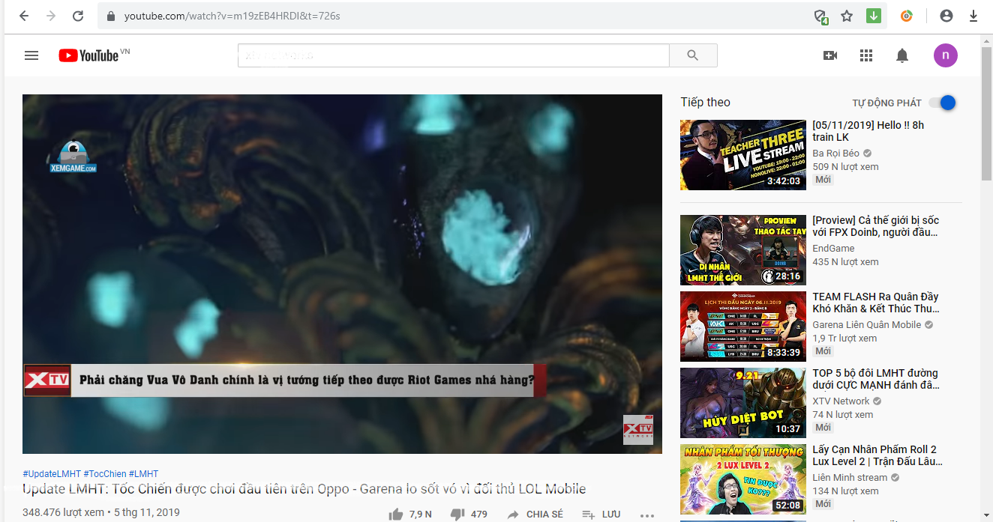
Task: Open the YouTube apps grid icon
Action: [x=866, y=55]
